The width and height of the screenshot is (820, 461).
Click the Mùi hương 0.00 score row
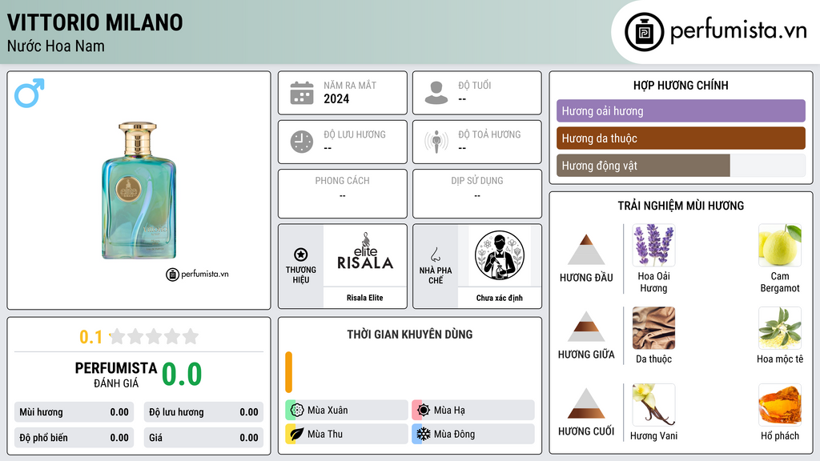click(x=74, y=412)
